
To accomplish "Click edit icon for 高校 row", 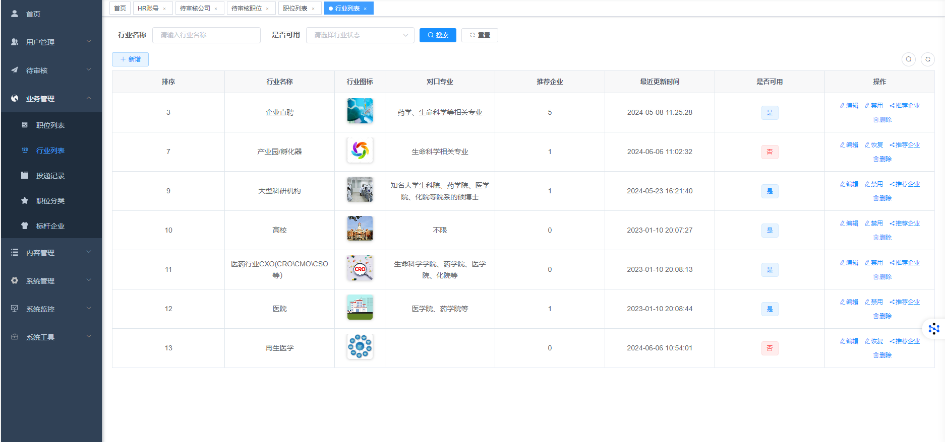I will pyautogui.click(x=843, y=224).
